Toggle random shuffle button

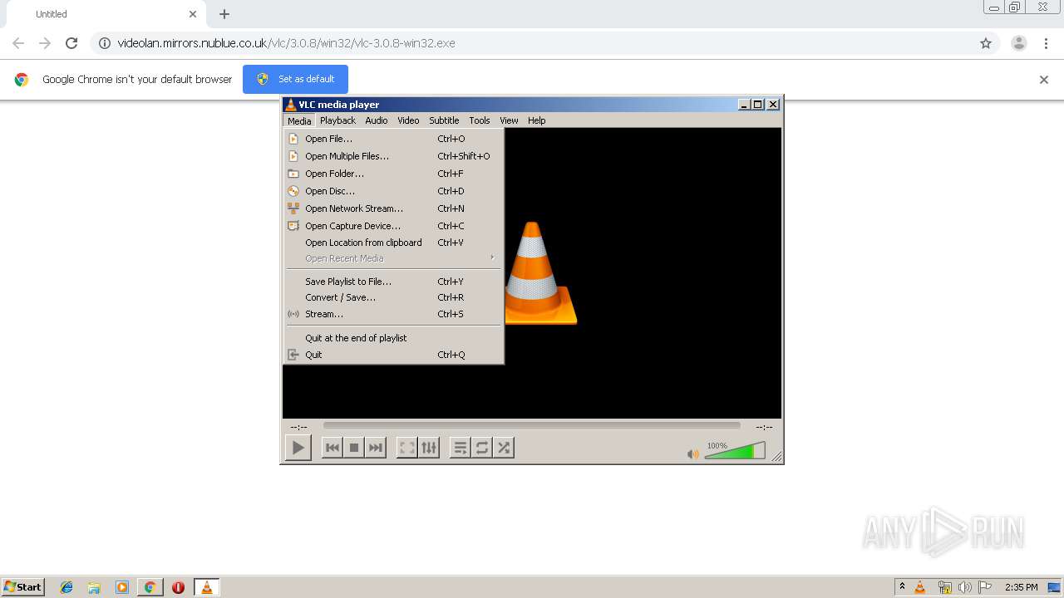click(504, 448)
